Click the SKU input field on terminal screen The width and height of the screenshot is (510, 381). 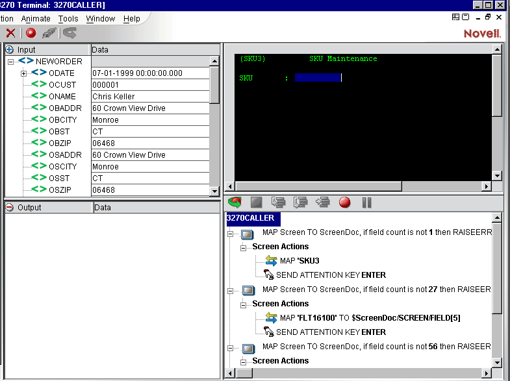pyautogui.click(x=318, y=78)
